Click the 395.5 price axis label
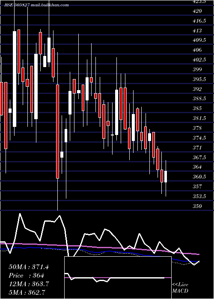The height and width of the screenshot is (299, 214). click(x=199, y=79)
